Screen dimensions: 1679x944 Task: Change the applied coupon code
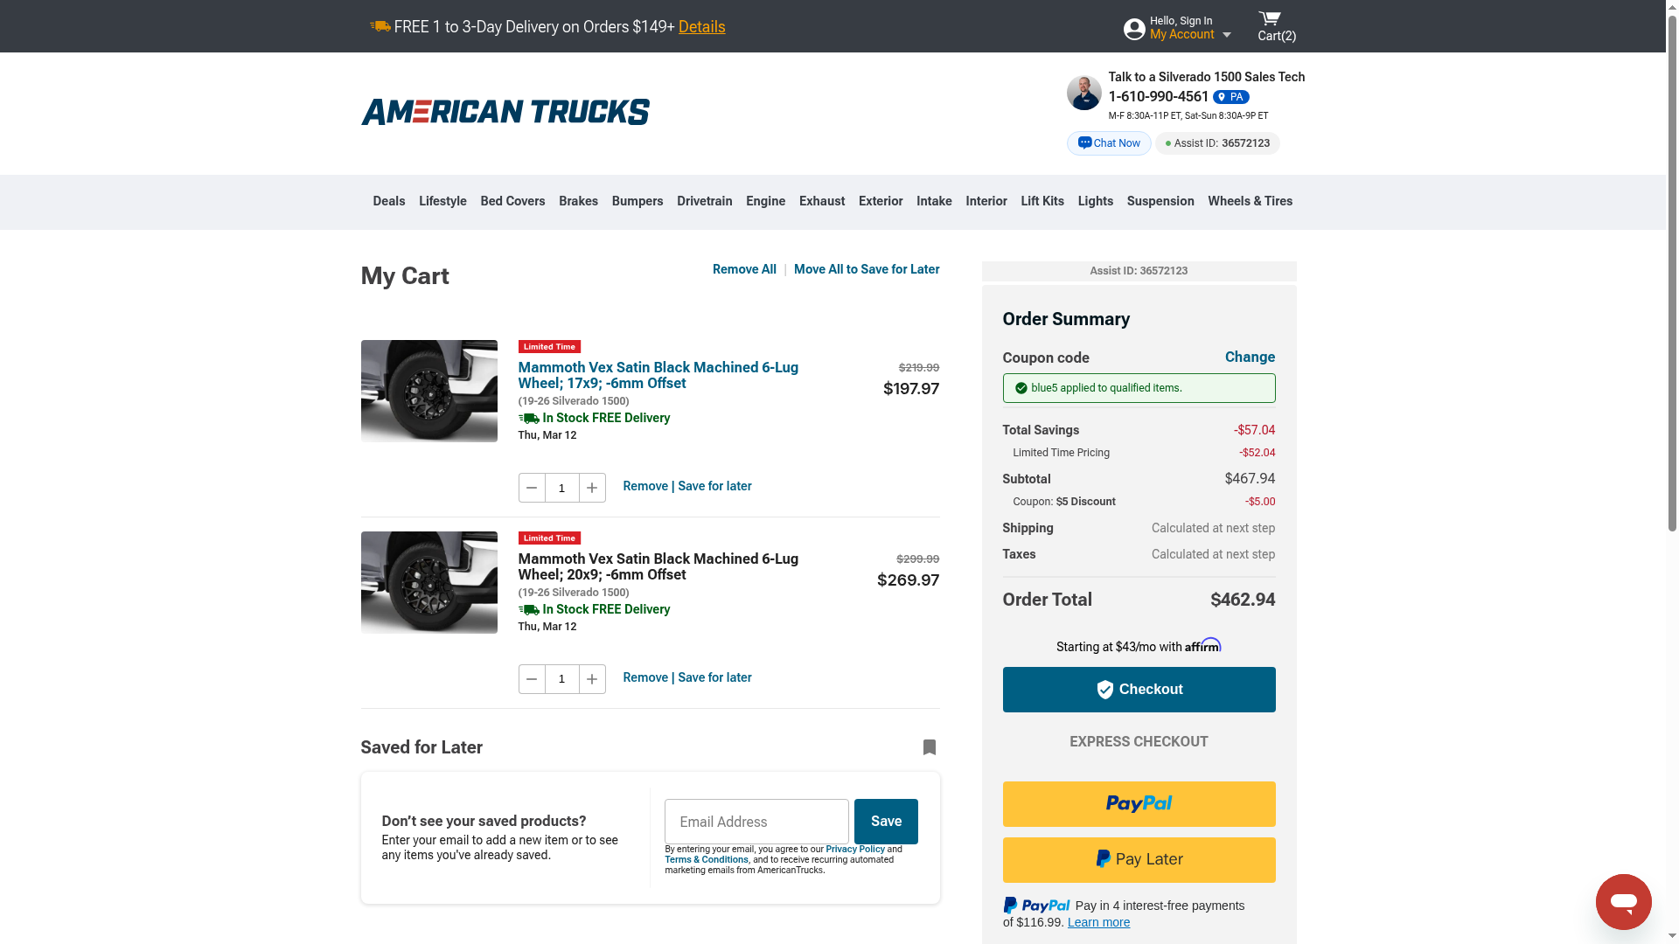click(x=1250, y=357)
